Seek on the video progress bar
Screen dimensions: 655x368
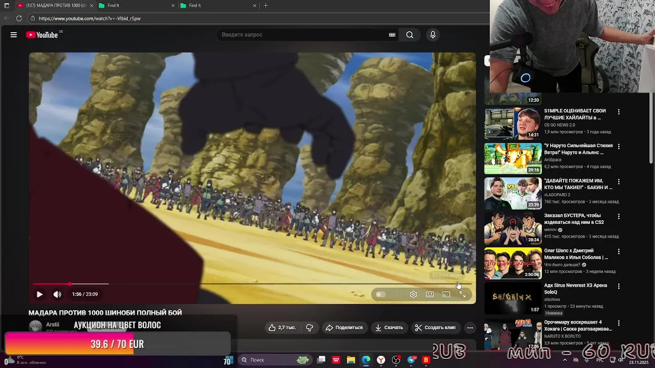pos(252,284)
